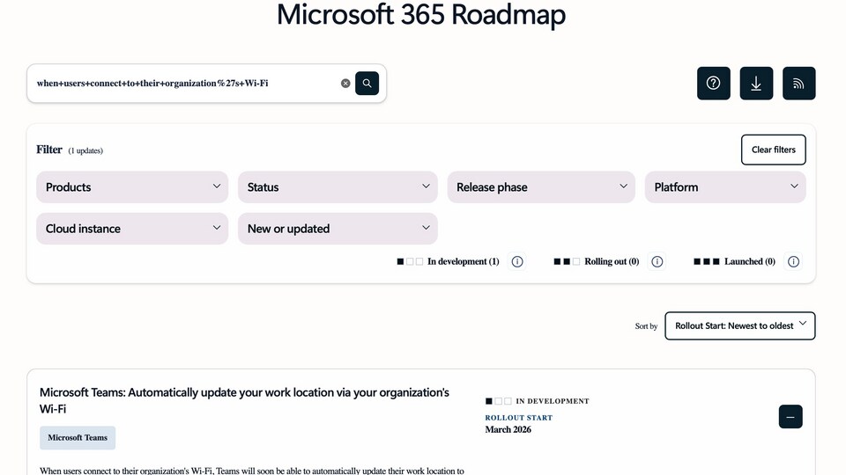This screenshot has height=475, width=846.
Task: Click the Clear filters button
Action: click(773, 150)
